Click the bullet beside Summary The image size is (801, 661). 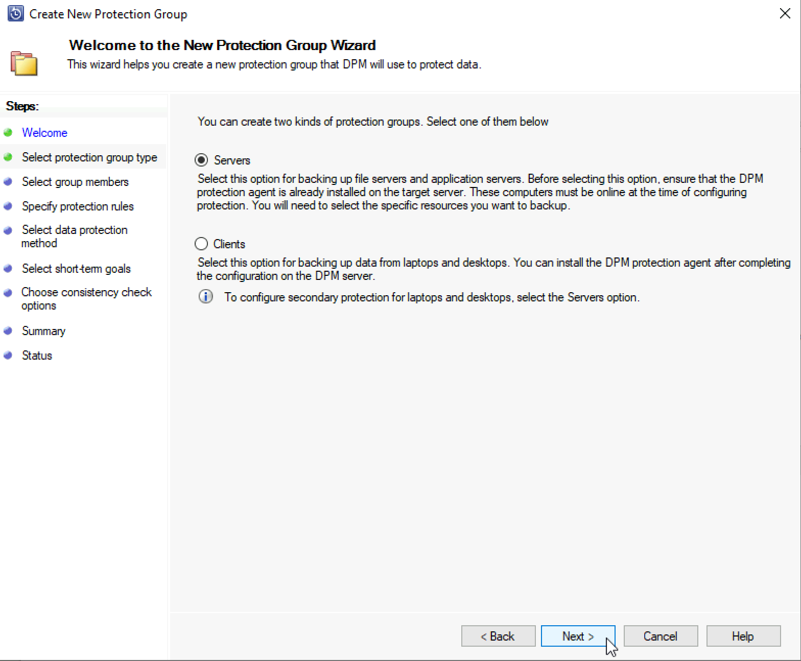8,331
